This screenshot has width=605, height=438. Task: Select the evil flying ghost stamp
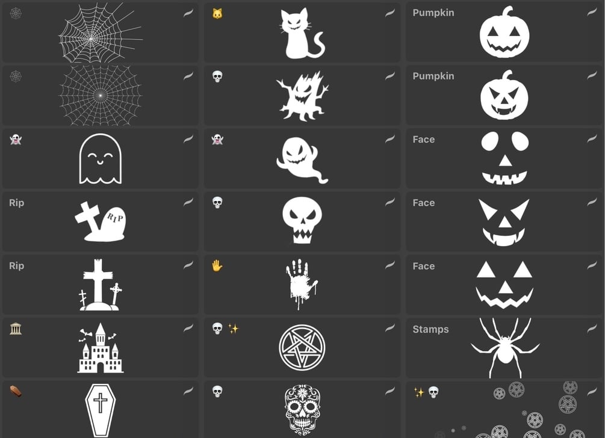point(302,158)
